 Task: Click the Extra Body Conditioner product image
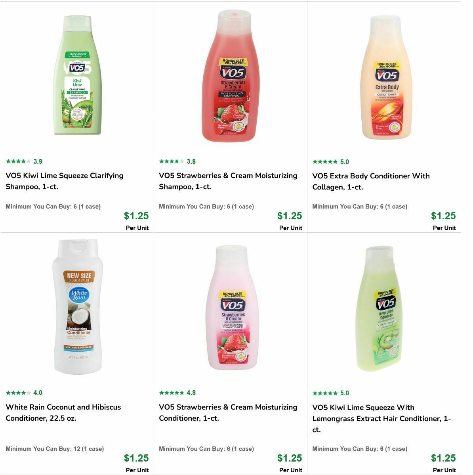(385, 75)
